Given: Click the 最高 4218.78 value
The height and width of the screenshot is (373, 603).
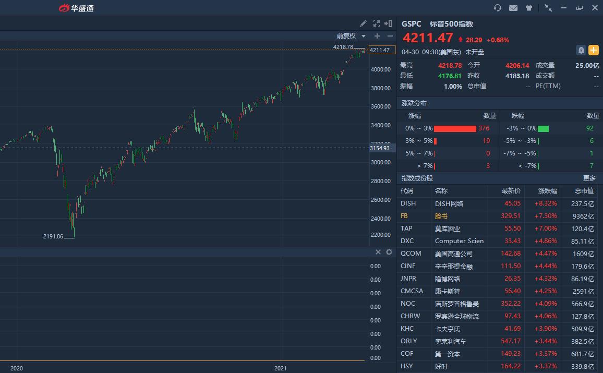Looking at the screenshot, I should [x=450, y=65].
